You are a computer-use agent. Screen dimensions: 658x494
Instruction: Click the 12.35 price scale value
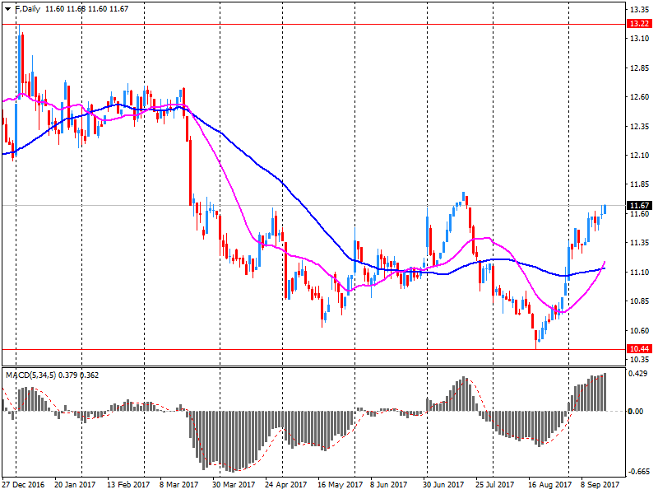pos(639,127)
